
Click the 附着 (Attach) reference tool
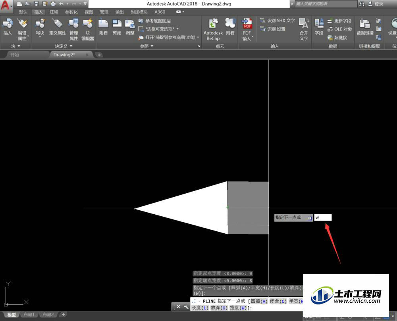(x=103, y=27)
